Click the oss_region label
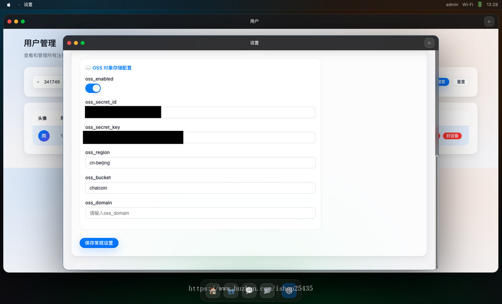Screen dimensions: 502x304 [x=97, y=153]
